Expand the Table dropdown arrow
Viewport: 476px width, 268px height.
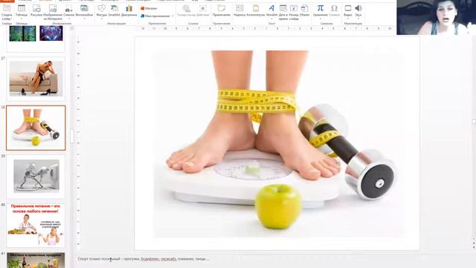(22, 19)
